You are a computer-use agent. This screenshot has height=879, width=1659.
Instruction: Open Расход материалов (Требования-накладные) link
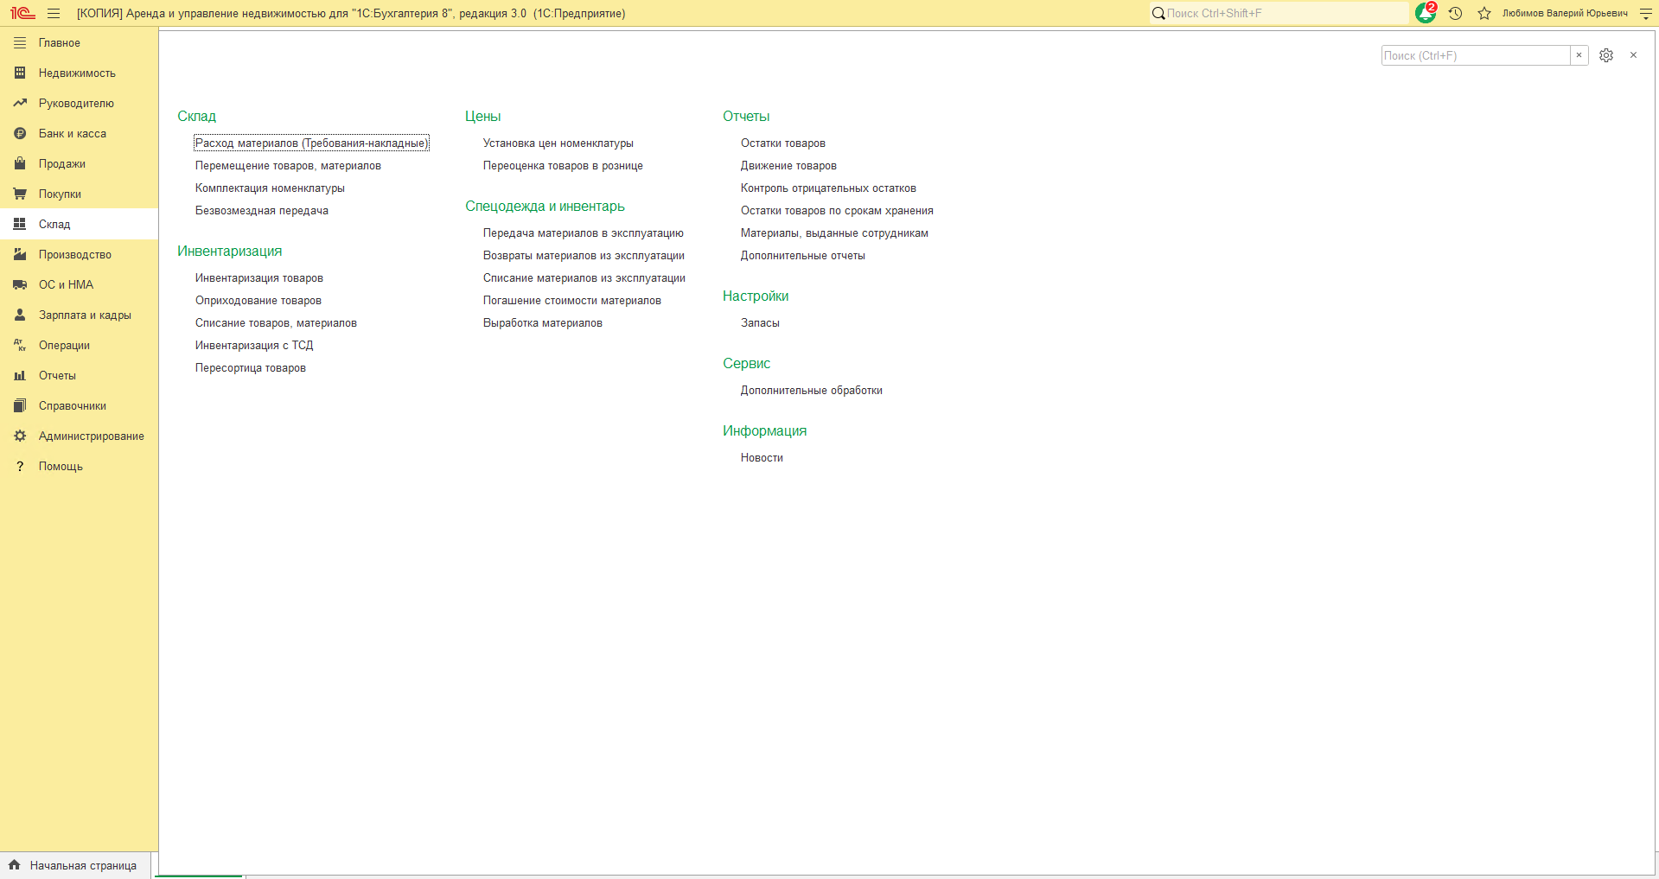[311, 143]
